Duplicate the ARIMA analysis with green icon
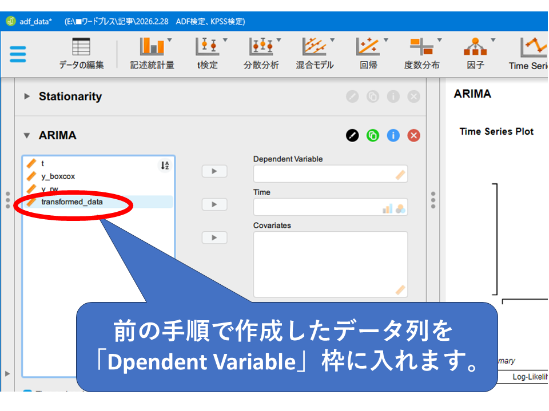Image resolution: width=549 pixels, height=411 pixels. tap(373, 136)
